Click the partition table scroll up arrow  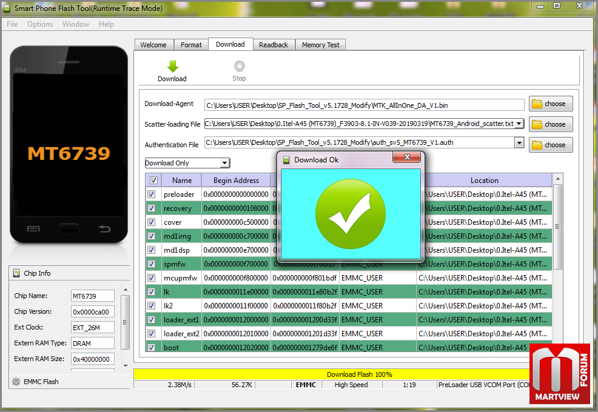pyautogui.click(x=557, y=179)
